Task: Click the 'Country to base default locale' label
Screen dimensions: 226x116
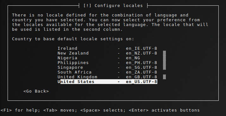Action: coord(73,39)
